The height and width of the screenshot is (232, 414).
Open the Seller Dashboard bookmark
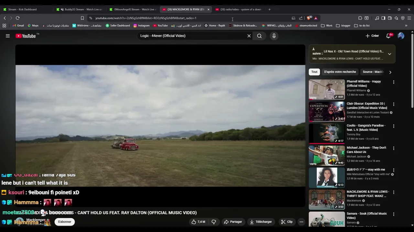tap(118, 25)
